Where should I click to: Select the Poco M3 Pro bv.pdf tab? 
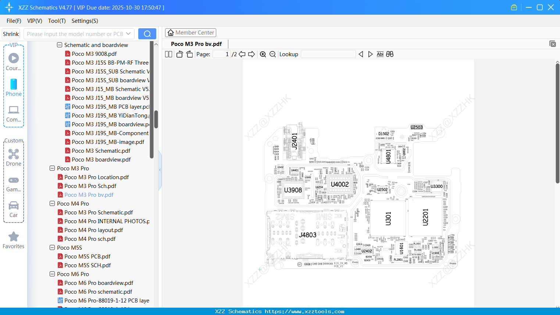click(x=196, y=44)
